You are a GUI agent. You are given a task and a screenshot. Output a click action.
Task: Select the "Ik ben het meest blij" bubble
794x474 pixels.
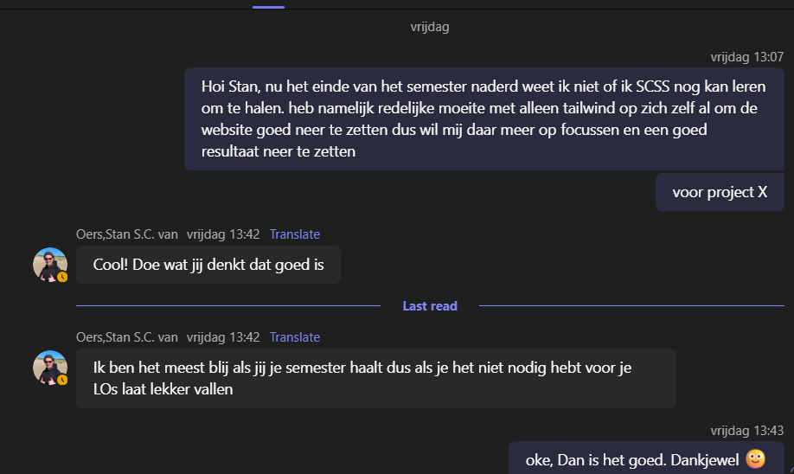point(375,378)
